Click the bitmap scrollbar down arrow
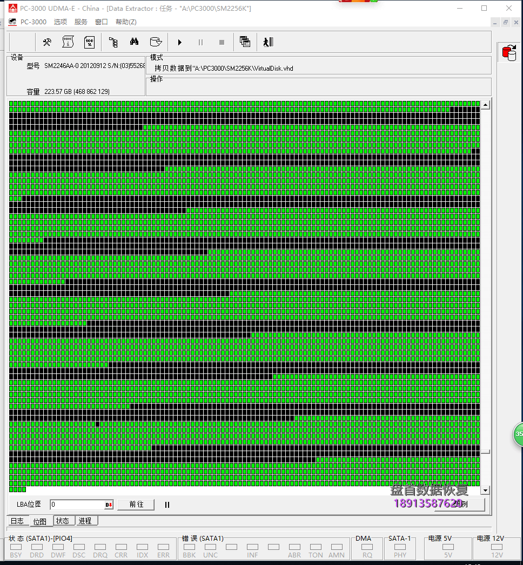 (x=486, y=491)
